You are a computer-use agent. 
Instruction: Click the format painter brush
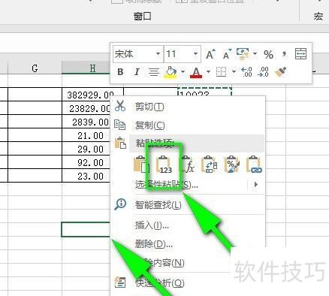(x=281, y=72)
